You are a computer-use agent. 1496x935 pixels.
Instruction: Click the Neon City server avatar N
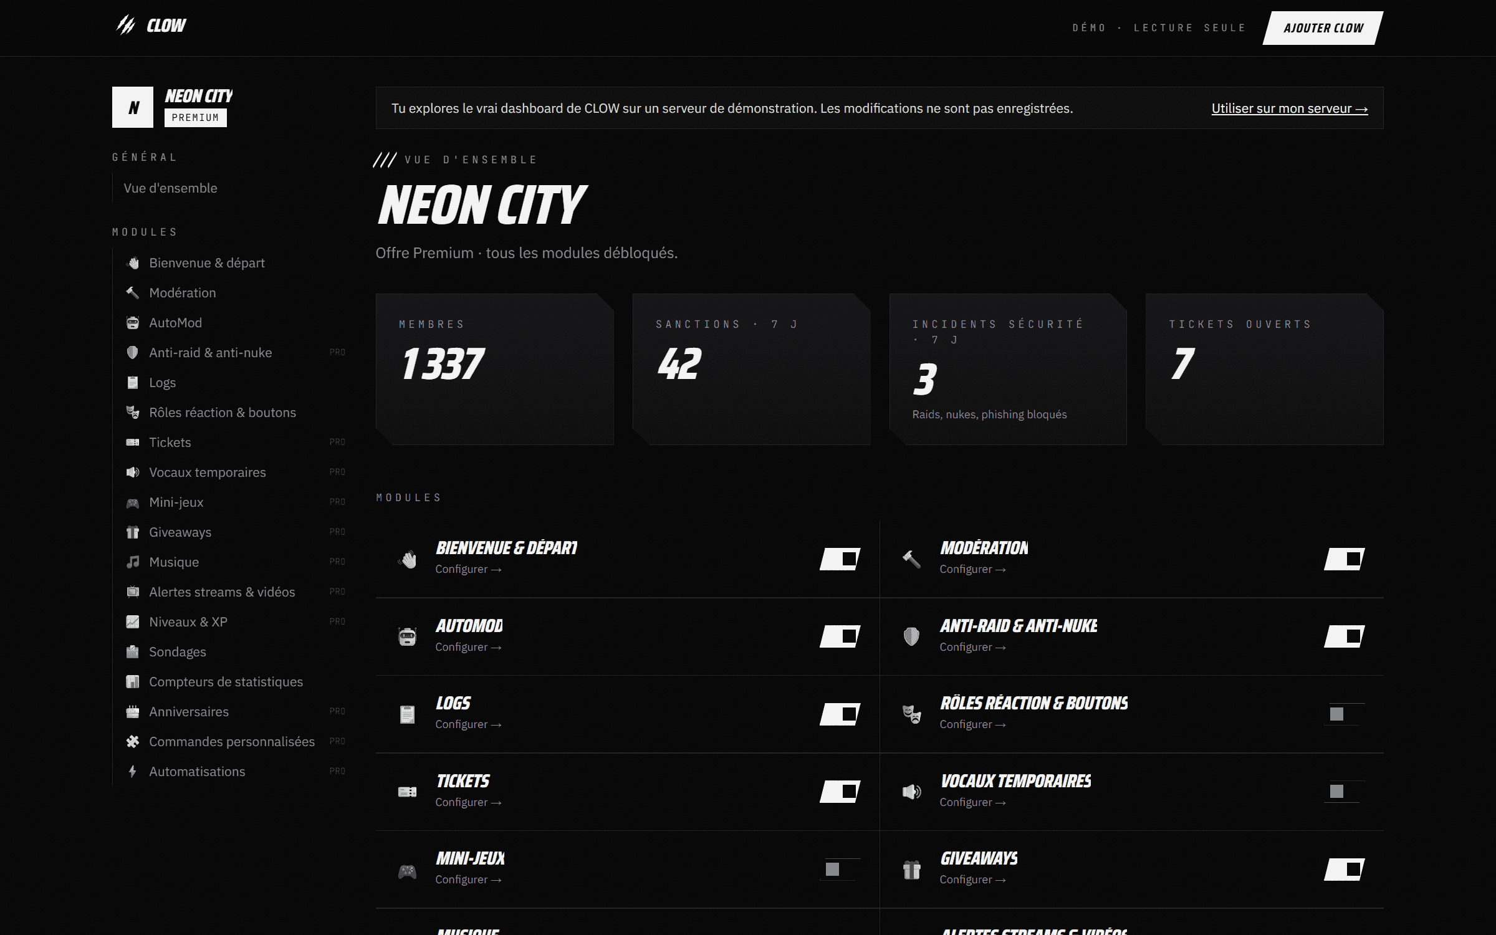[x=133, y=107]
